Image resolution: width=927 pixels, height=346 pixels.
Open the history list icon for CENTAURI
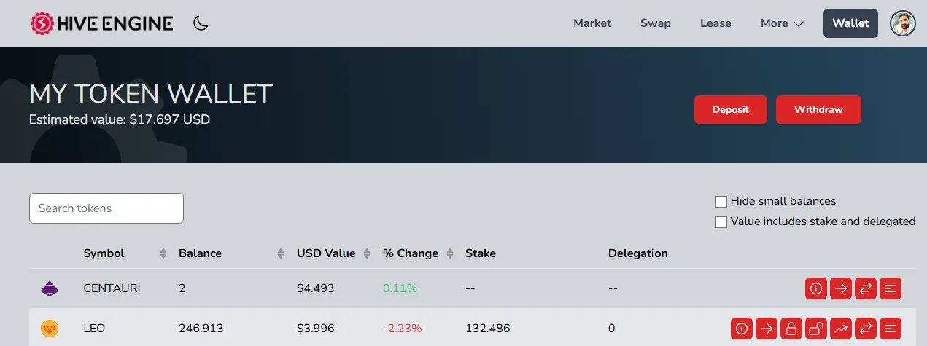point(891,288)
